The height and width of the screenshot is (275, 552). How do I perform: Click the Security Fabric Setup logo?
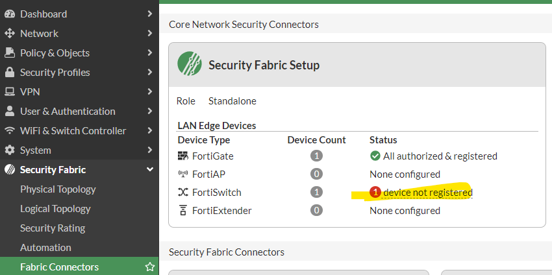(x=189, y=65)
